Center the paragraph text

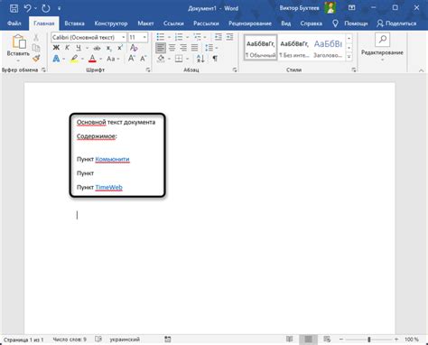click(172, 48)
